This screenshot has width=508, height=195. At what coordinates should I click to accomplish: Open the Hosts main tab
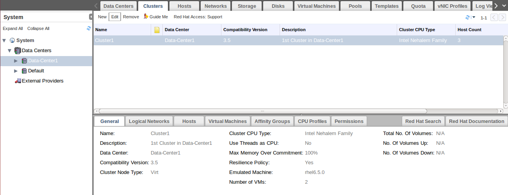pyautogui.click(x=184, y=6)
